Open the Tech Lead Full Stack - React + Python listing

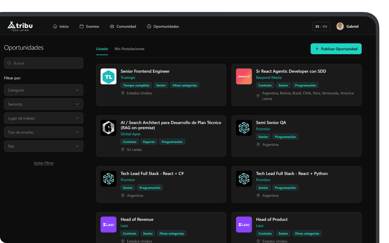pyautogui.click(x=292, y=173)
